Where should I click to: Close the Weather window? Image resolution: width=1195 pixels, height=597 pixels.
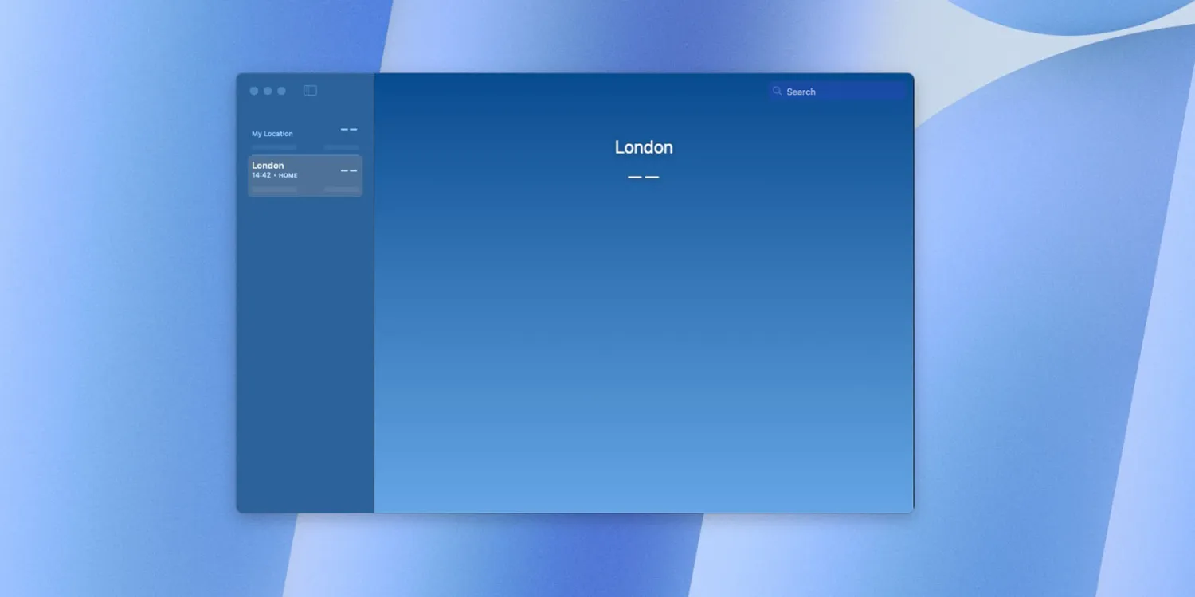click(254, 91)
